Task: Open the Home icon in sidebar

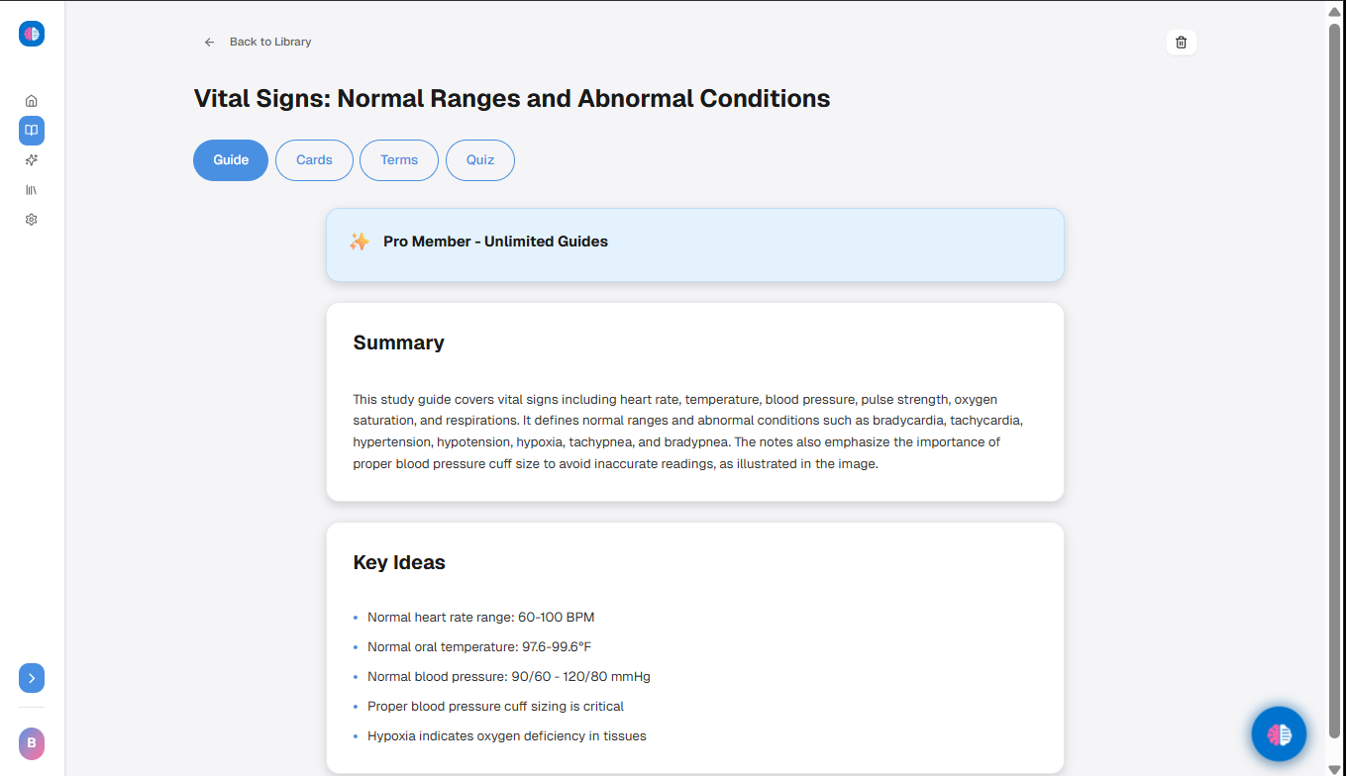Action: pyautogui.click(x=31, y=100)
